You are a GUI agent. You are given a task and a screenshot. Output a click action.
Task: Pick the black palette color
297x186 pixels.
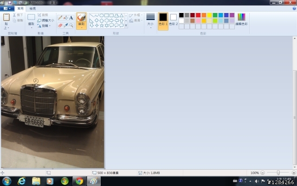click(181, 15)
